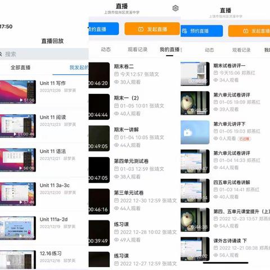Screen dimensions: 270x270
Task: Click the 00:44:38 Doraemon thumbnail of 第四、五单元课堂提升
Action: coord(195,220)
